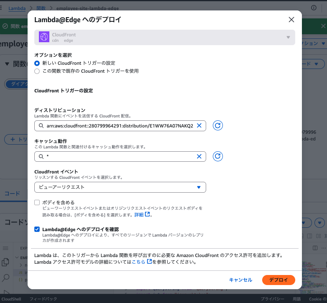Image resolution: width=327 pixels, height=303 pixels.
Task: Click the search magnifier in cache behavior field
Action: click(41, 156)
